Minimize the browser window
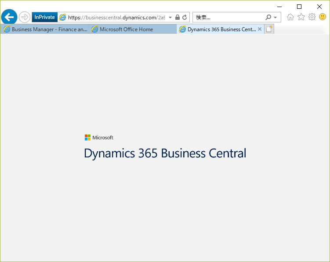Image resolution: width=330 pixels, height=262 pixels. tap(279, 7)
